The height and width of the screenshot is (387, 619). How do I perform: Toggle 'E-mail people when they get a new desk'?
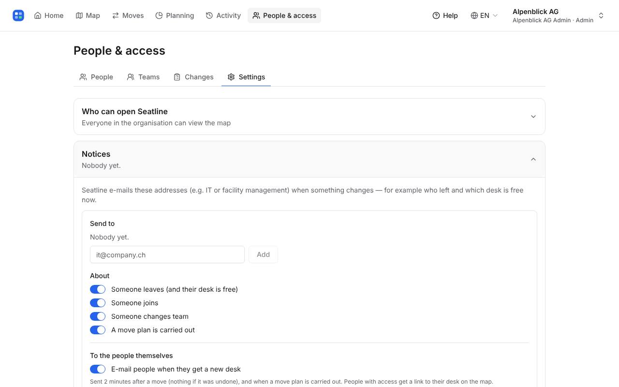[98, 369]
